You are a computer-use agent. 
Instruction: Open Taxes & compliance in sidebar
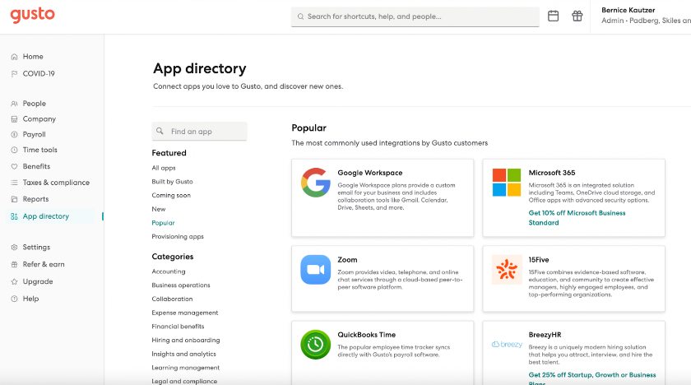tap(56, 183)
